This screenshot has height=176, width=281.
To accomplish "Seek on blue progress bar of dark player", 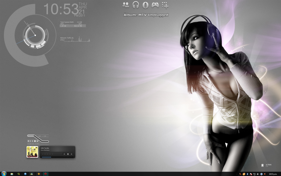I will click(x=57, y=157).
